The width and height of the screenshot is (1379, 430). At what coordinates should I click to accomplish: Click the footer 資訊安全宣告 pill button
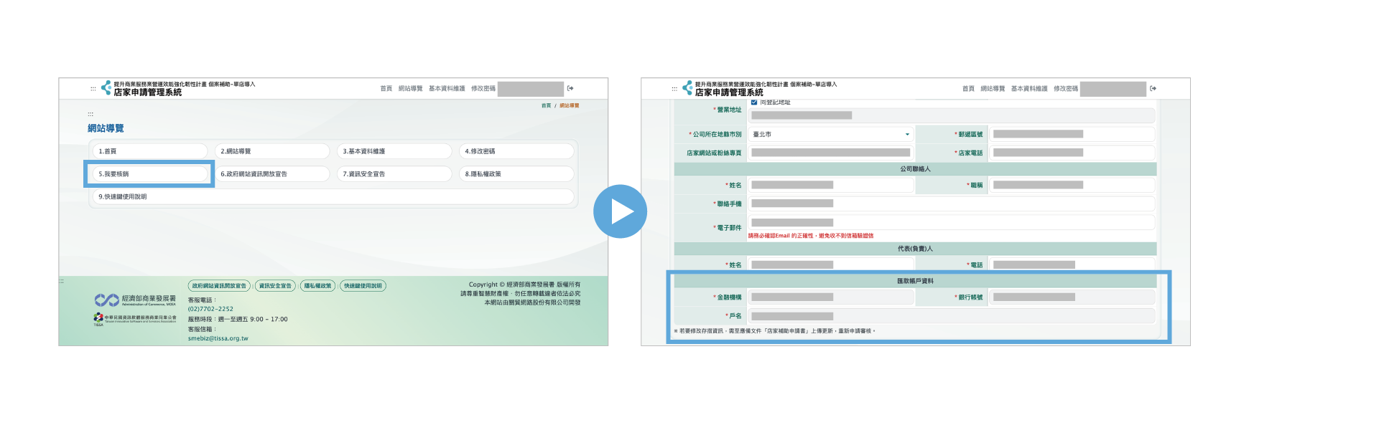pyautogui.click(x=275, y=286)
